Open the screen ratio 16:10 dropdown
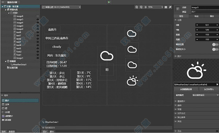 [61, 7]
